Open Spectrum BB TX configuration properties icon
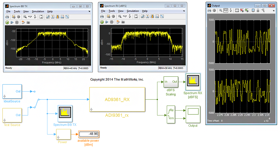The image size is (280, 148). click(18, 17)
